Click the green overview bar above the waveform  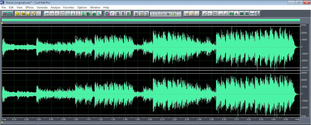point(151,20)
